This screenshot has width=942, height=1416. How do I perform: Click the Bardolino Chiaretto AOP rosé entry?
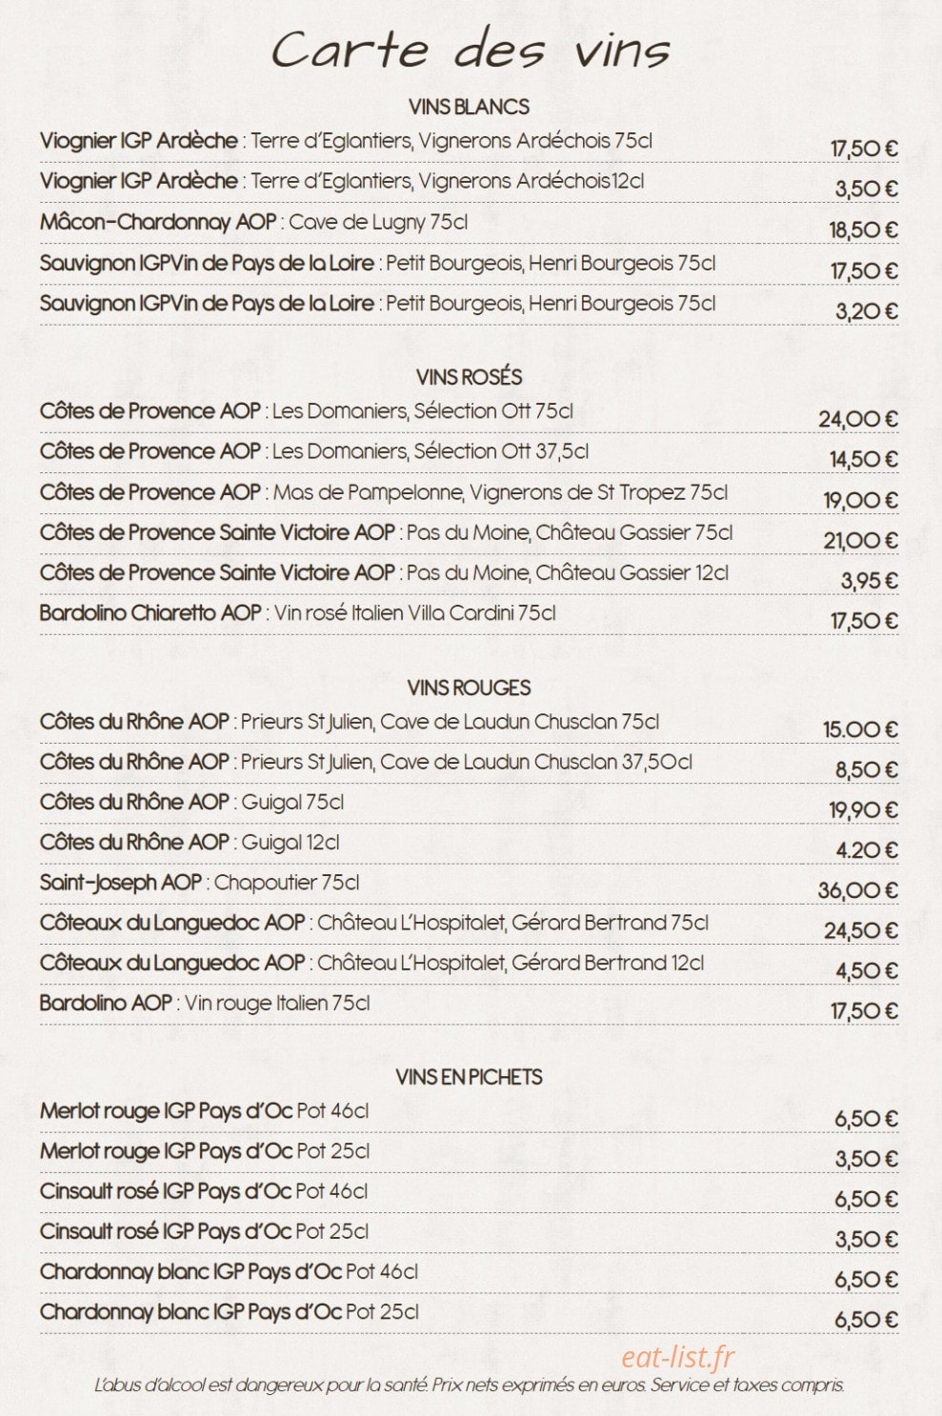297,613
